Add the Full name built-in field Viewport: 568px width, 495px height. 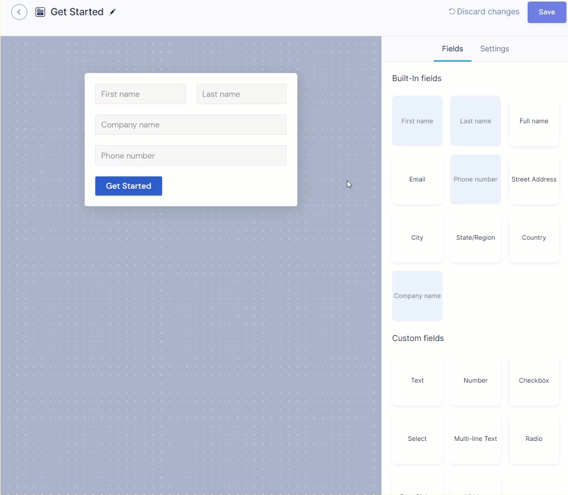(x=534, y=121)
